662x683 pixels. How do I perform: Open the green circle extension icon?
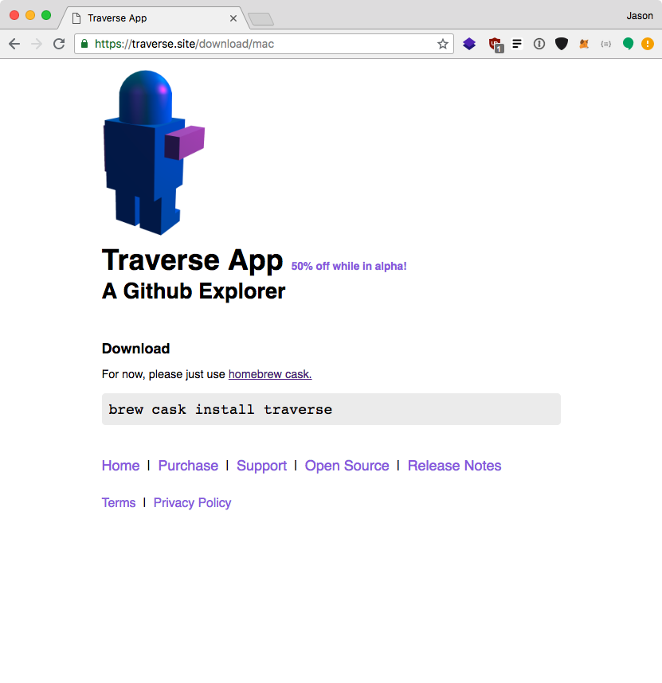coord(629,44)
